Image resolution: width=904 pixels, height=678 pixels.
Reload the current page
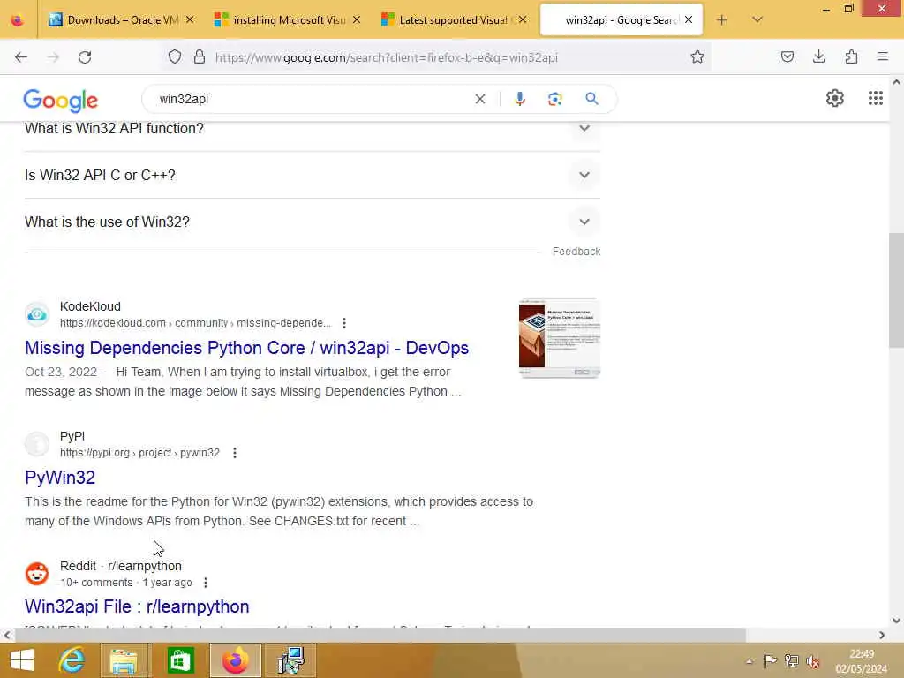click(85, 57)
